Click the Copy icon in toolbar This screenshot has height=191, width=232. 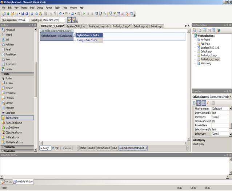[36, 13]
